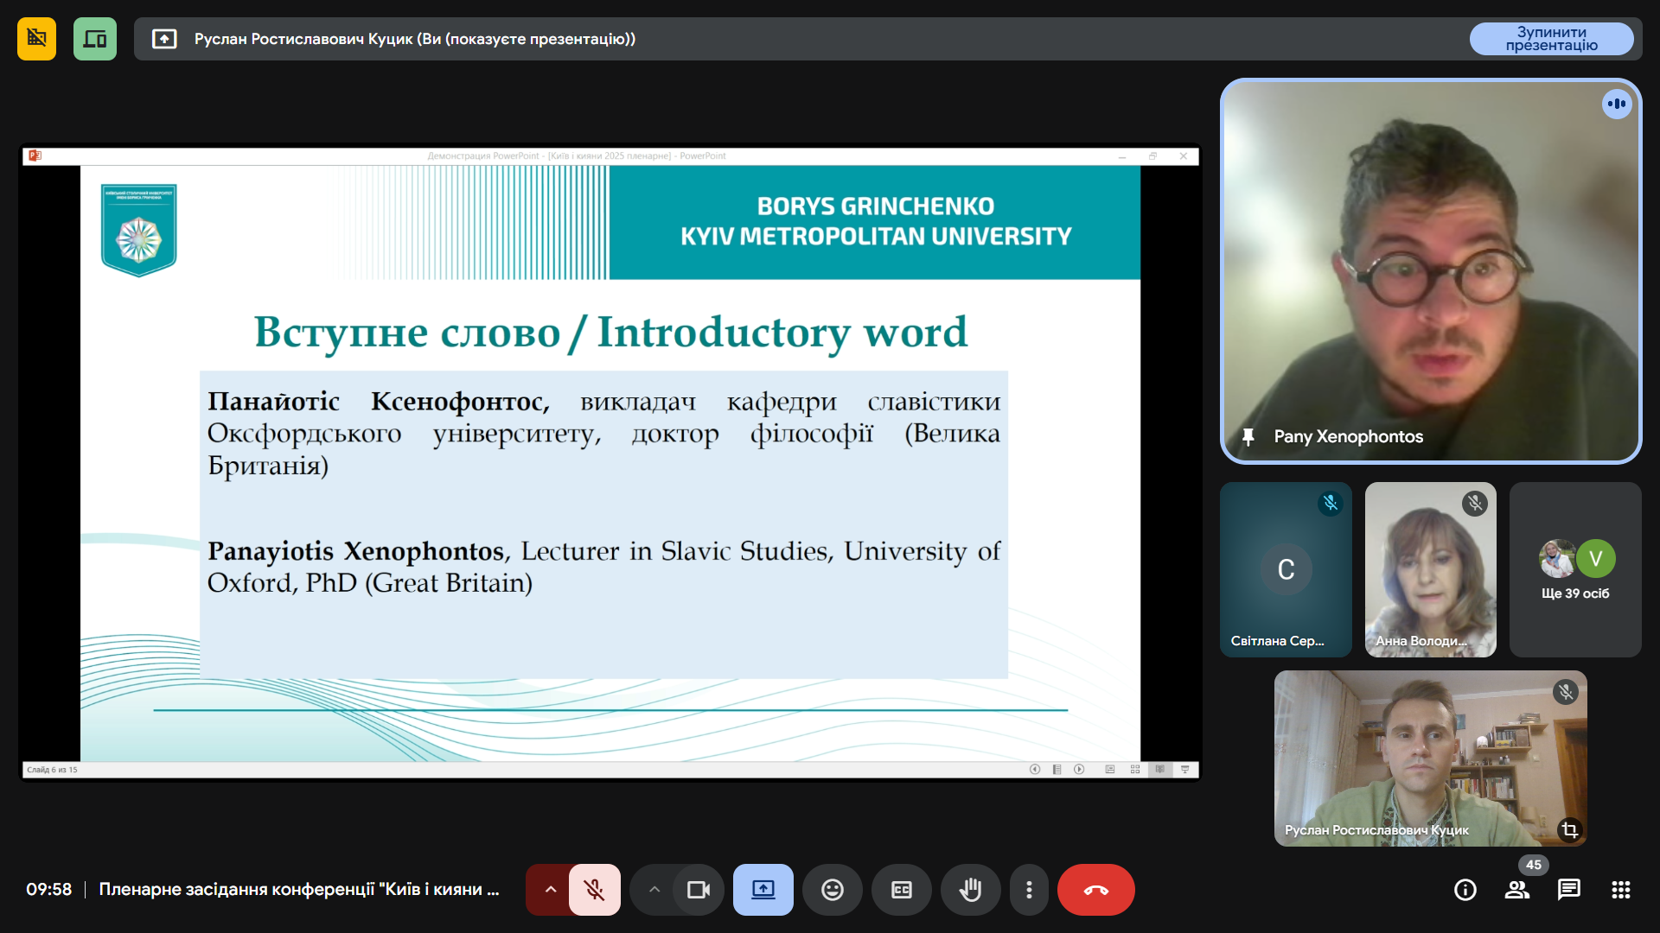Open the three-dot more options menu
Image resolution: width=1660 pixels, height=933 pixels.
(1029, 890)
